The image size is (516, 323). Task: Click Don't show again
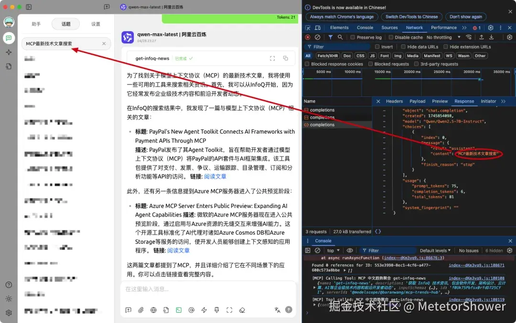pyautogui.click(x=466, y=17)
